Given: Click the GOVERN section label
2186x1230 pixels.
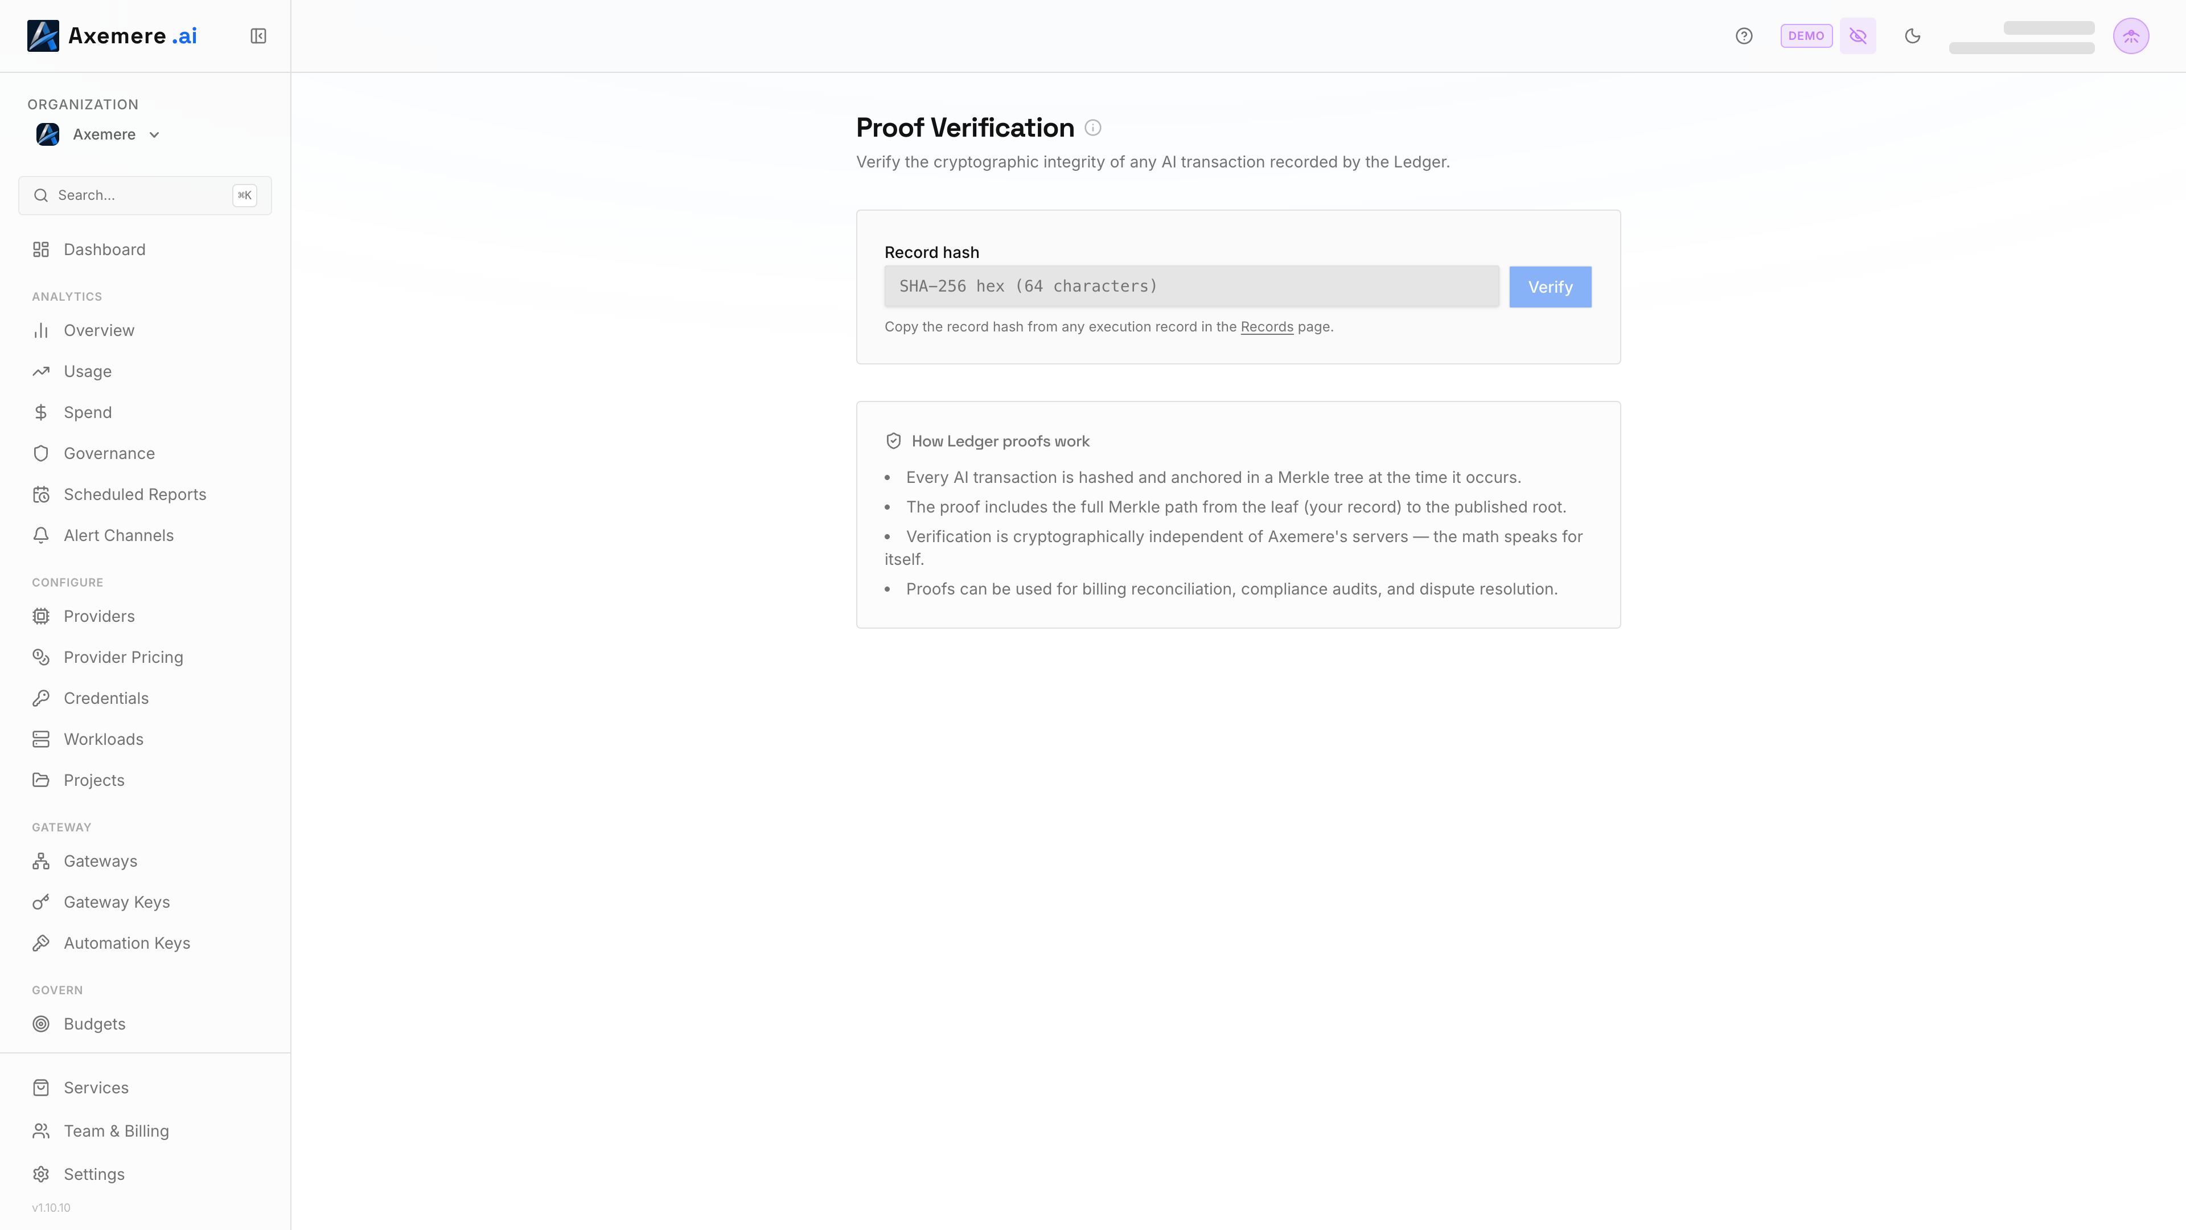Looking at the screenshot, I should tap(57, 991).
